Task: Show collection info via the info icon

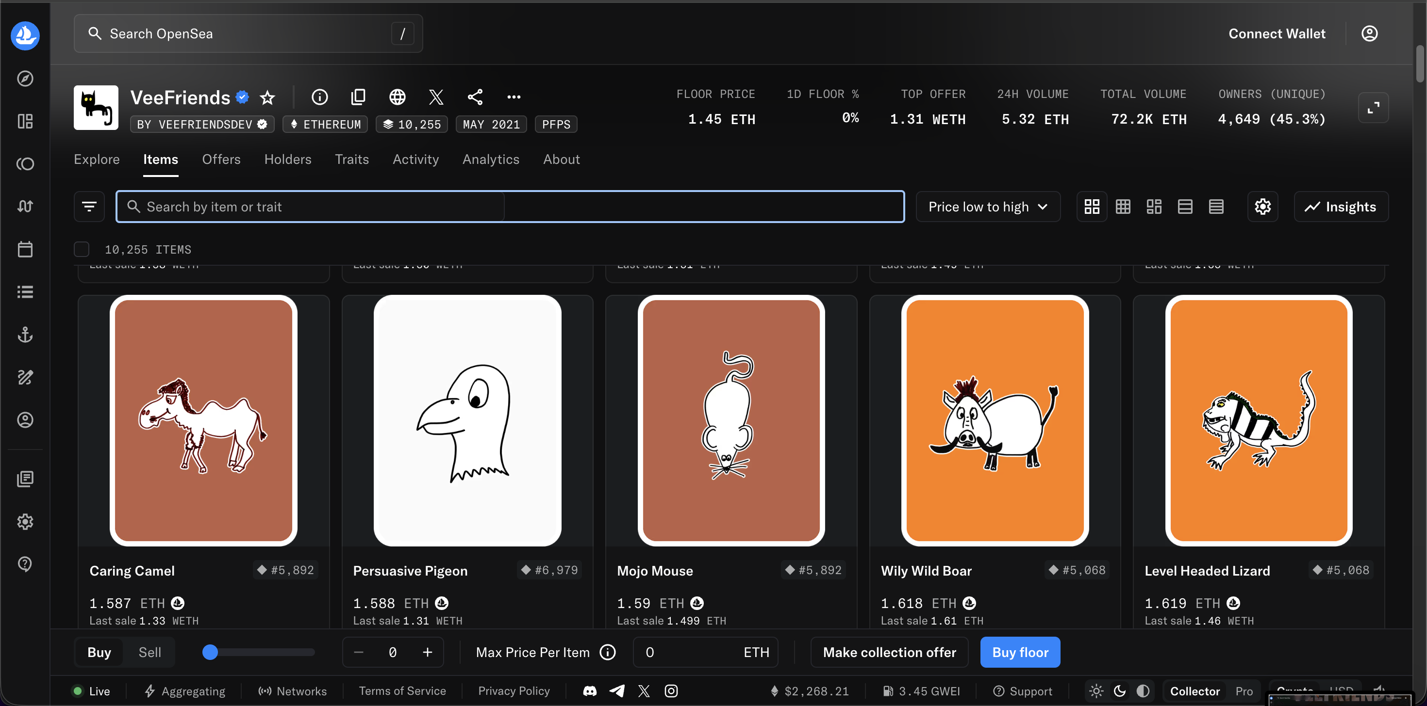Action: 320,97
